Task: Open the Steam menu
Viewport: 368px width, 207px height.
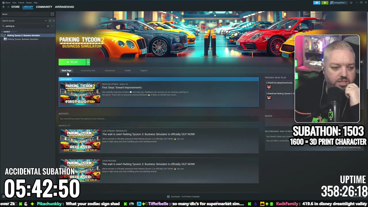Action: click(x=8, y=3)
